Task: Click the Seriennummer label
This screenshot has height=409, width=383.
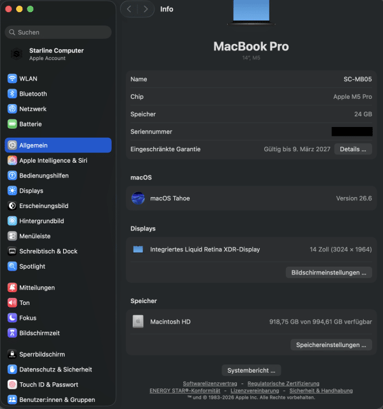Action: (x=151, y=131)
